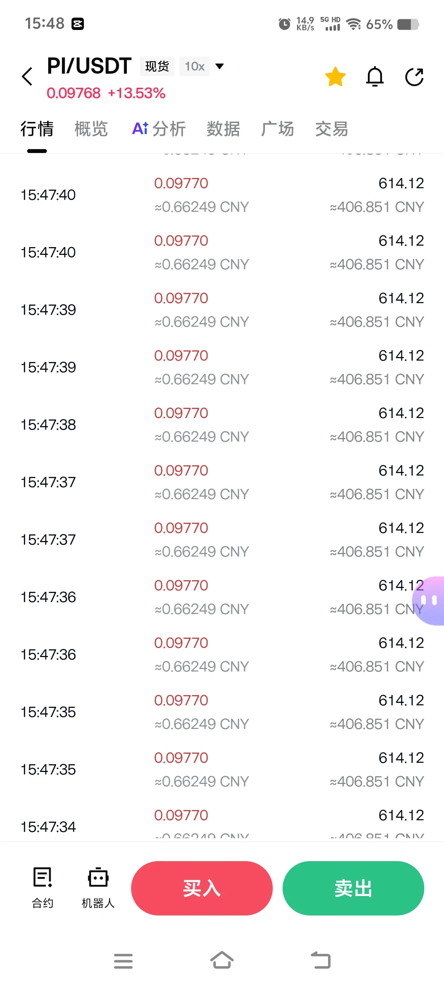
Task: Open the recent apps menu icon
Action: (x=123, y=961)
